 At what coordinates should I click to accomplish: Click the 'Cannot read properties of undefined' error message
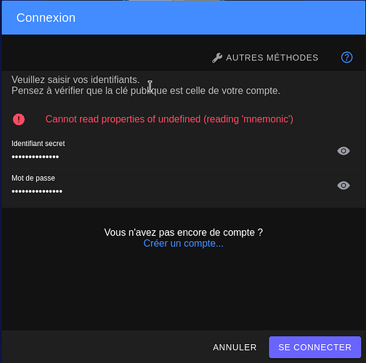click(x=169, y=119)
